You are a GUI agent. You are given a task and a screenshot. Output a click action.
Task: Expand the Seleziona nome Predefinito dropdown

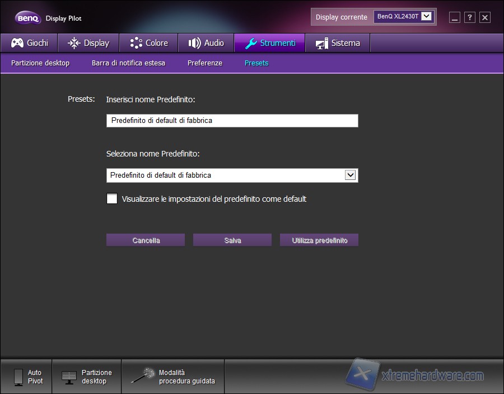351,175
